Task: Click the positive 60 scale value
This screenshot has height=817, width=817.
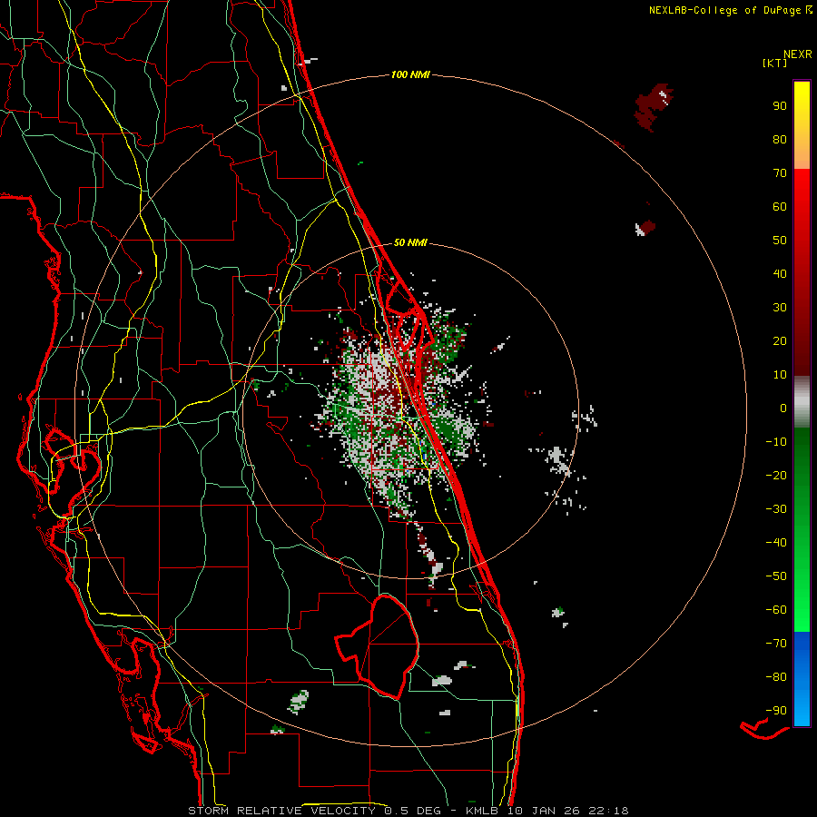Action: point(780,206)
